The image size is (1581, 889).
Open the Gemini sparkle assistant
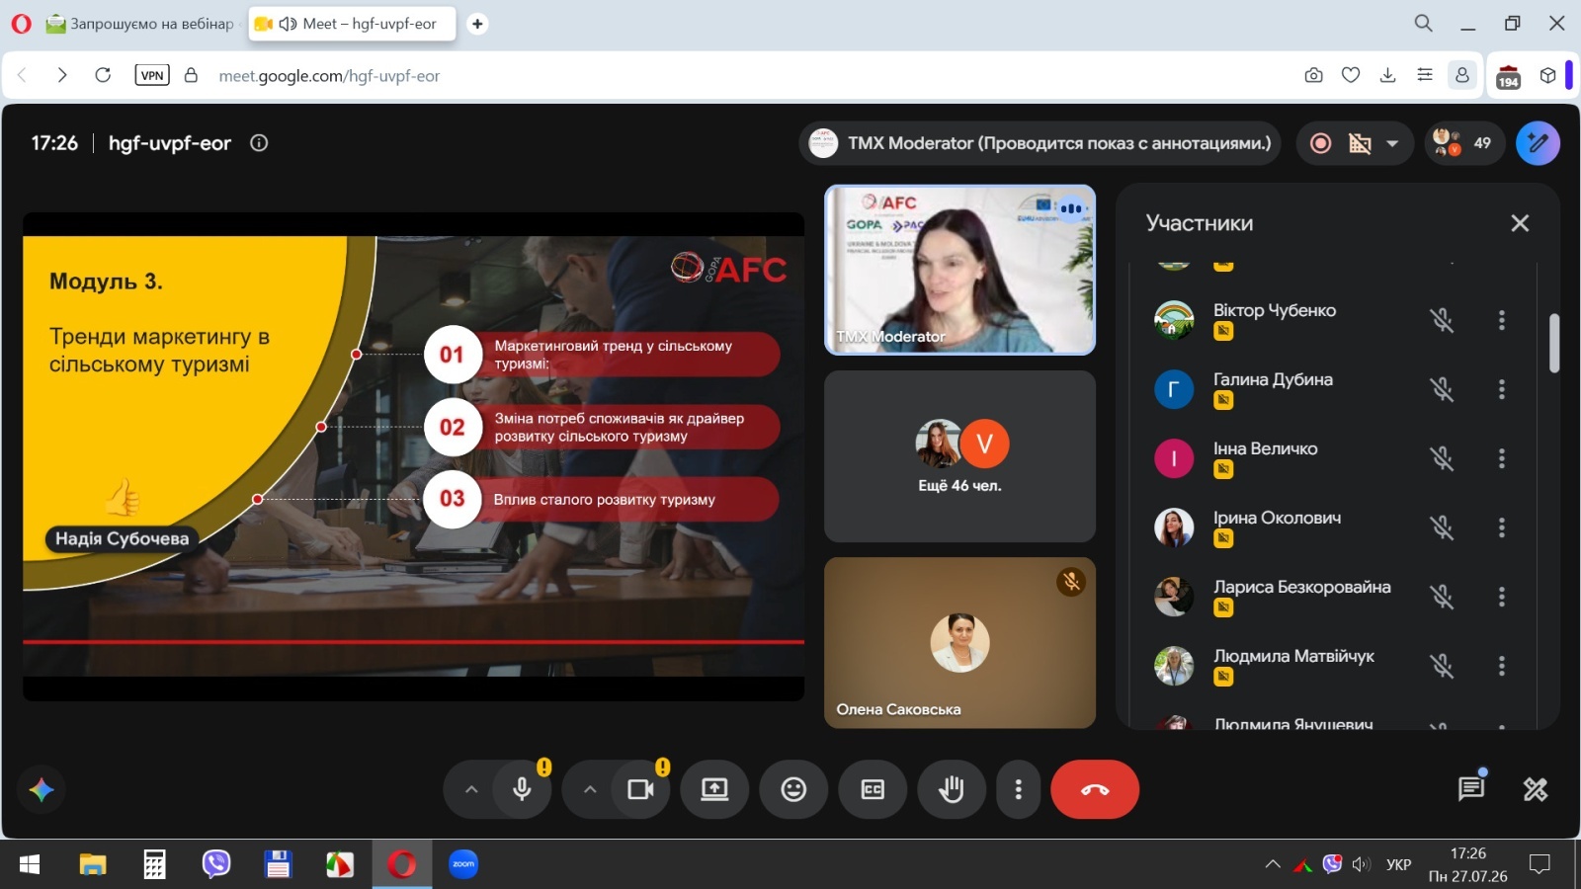pos(42,789)
